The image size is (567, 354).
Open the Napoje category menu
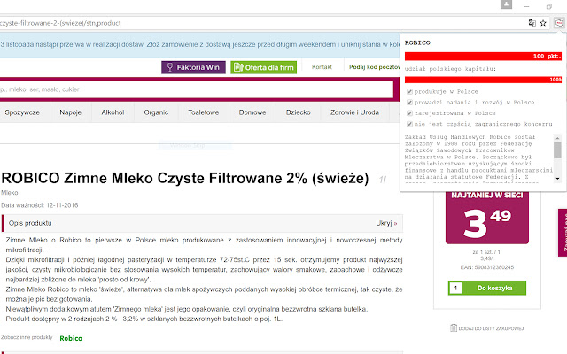pos(70,112)
